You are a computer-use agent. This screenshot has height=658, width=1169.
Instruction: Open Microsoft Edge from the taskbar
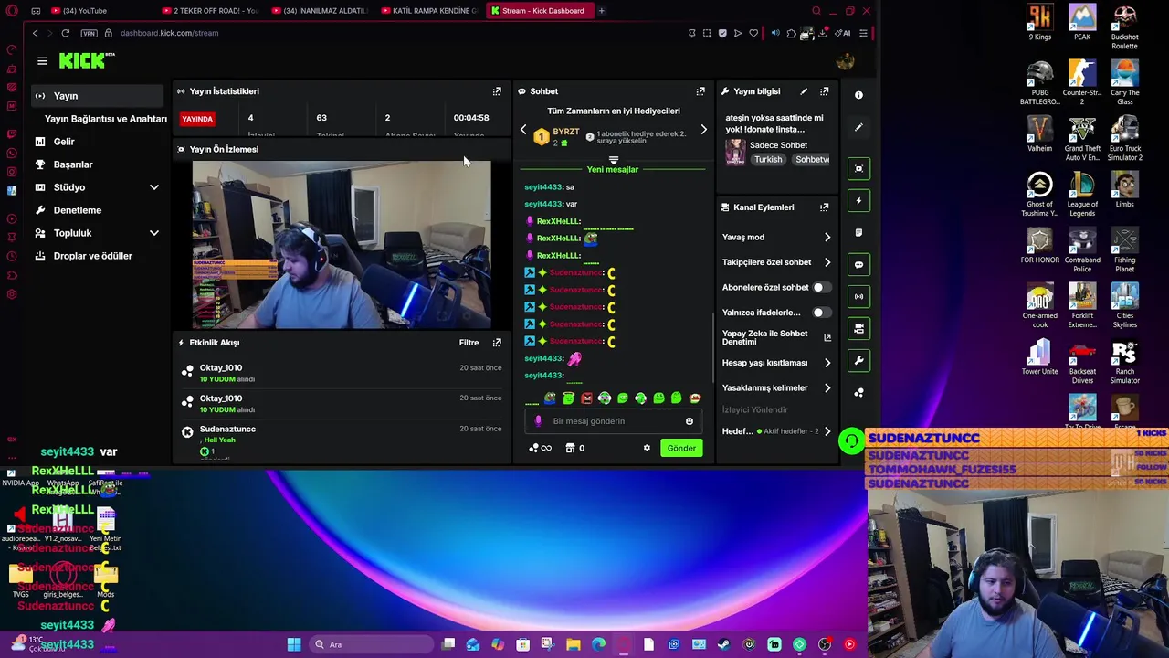click(598, 644)
